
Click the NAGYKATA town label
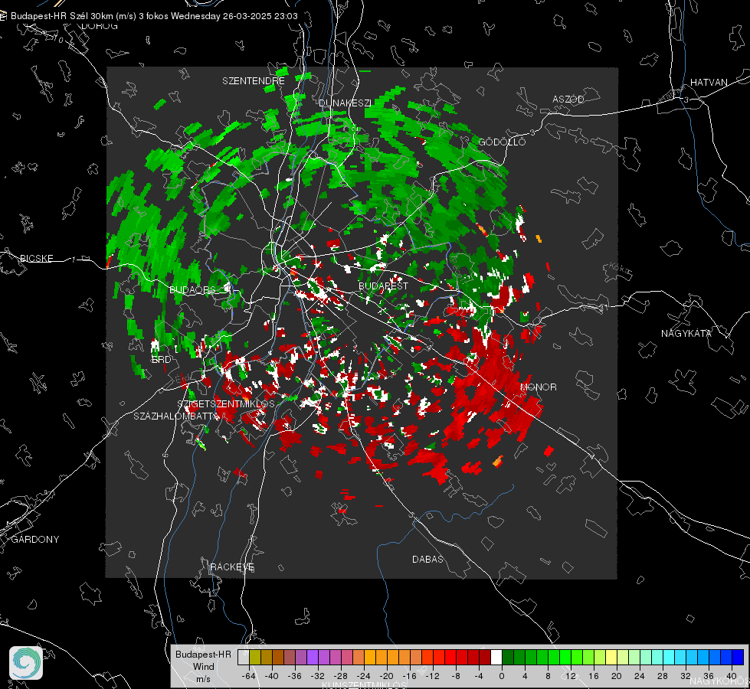point(686,334)
